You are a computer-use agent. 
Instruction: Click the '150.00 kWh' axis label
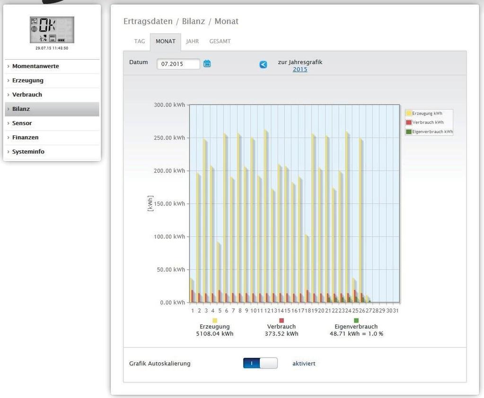coord(169,204)
